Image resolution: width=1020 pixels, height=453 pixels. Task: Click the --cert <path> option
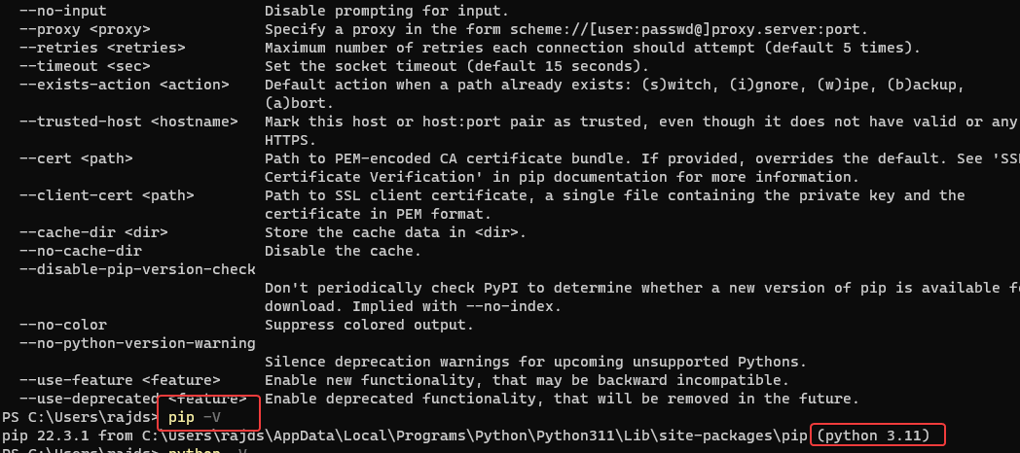(x=76, y=158)
